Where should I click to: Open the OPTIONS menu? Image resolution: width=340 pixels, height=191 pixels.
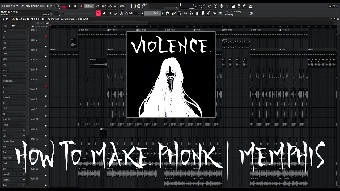(x=35, y=6)
